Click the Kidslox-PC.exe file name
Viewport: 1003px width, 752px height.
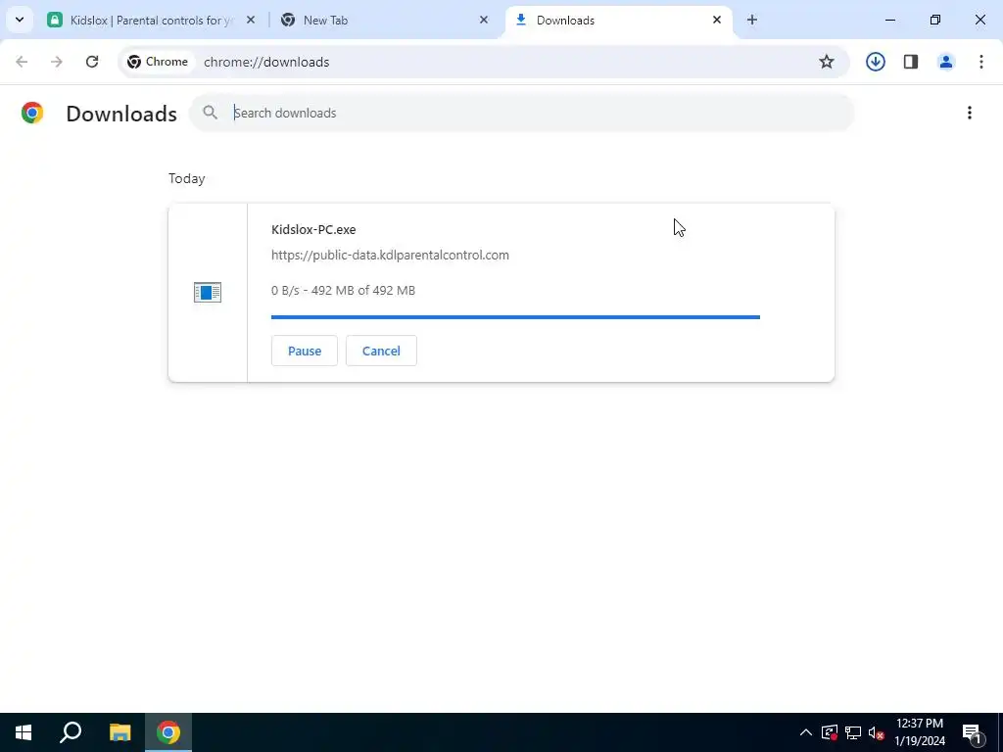tap(313, 229)
